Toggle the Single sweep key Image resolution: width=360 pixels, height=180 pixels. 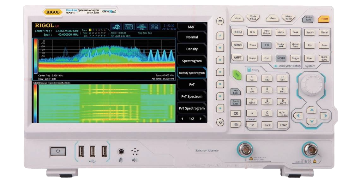281,58
